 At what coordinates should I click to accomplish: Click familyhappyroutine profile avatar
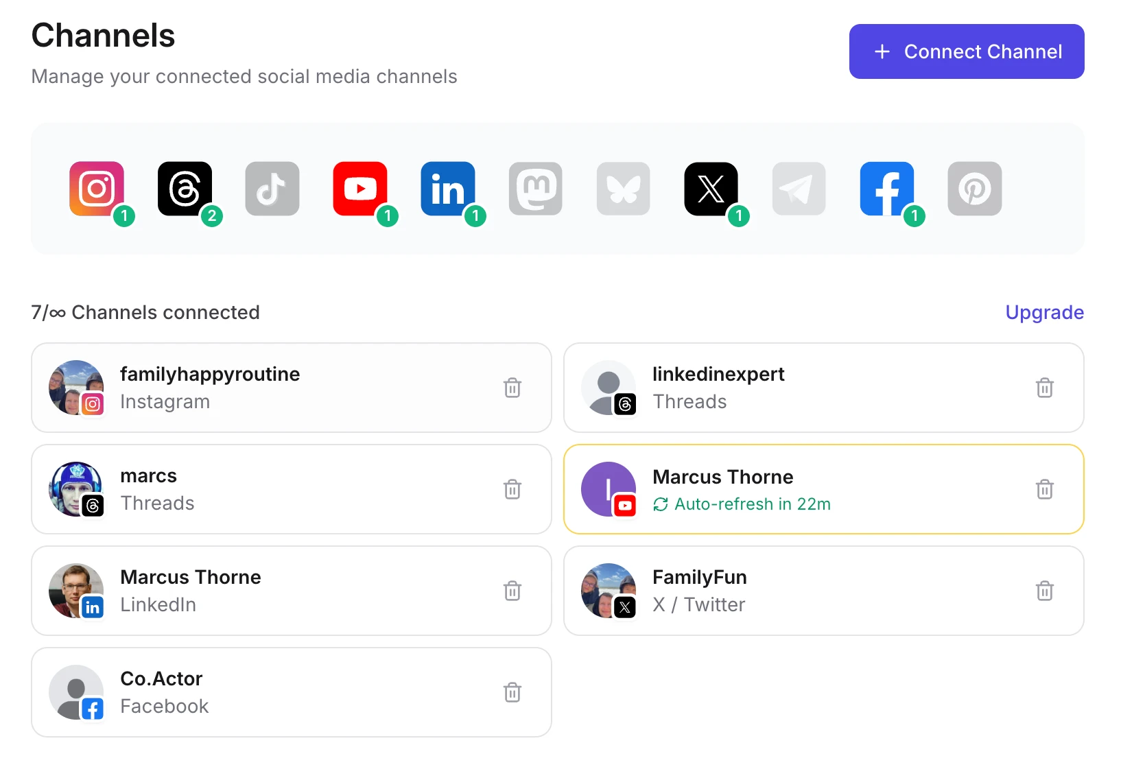[76, 388]
